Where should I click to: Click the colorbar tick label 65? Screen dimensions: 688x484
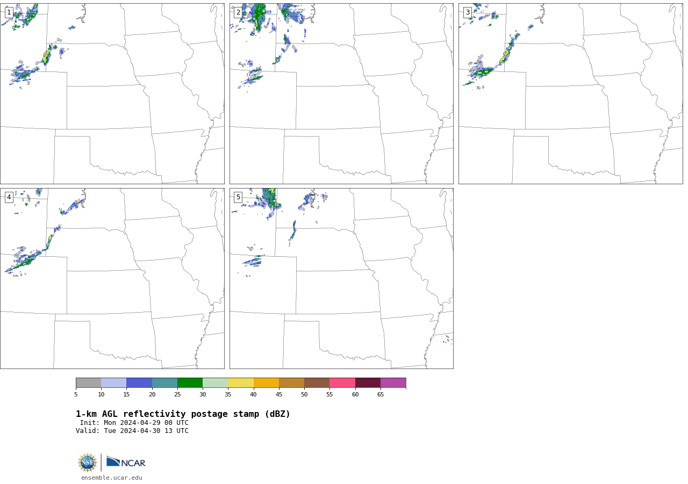[381, 394]
